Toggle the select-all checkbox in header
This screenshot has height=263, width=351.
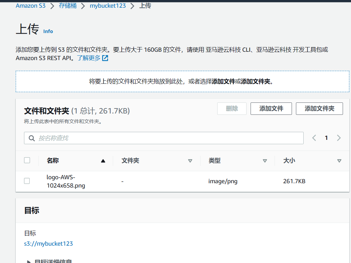(x=27, y=160)
